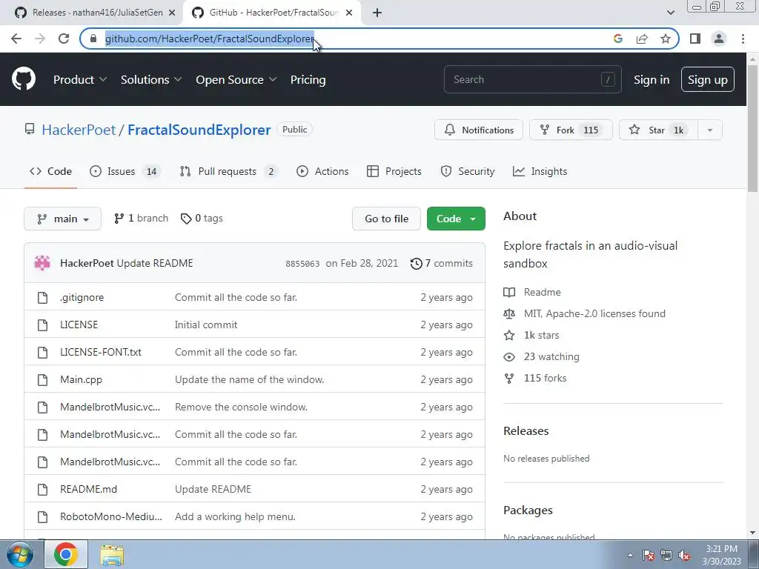Click the Pricing link in the header
Viewport: 759px width, 569px height.
(x=308, y=80)
